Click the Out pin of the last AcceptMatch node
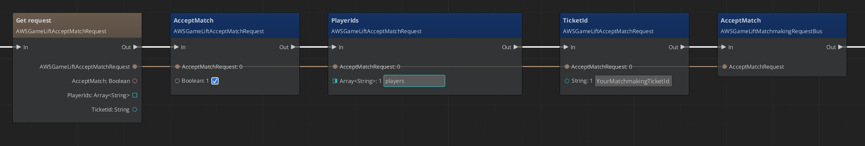 [x=840, y=47]
